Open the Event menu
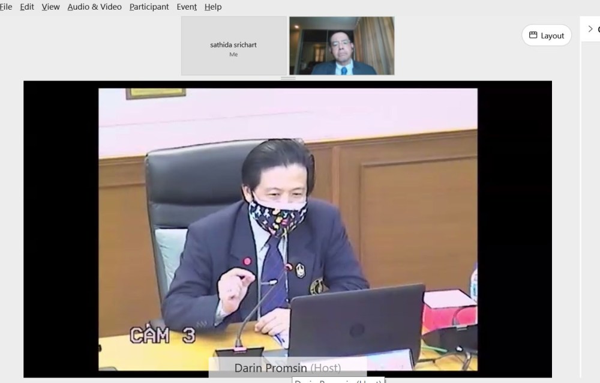 187,7
